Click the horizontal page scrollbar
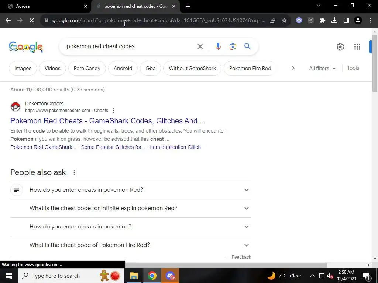The width and height of the screenshot is (378, 283). coord(226,265)
